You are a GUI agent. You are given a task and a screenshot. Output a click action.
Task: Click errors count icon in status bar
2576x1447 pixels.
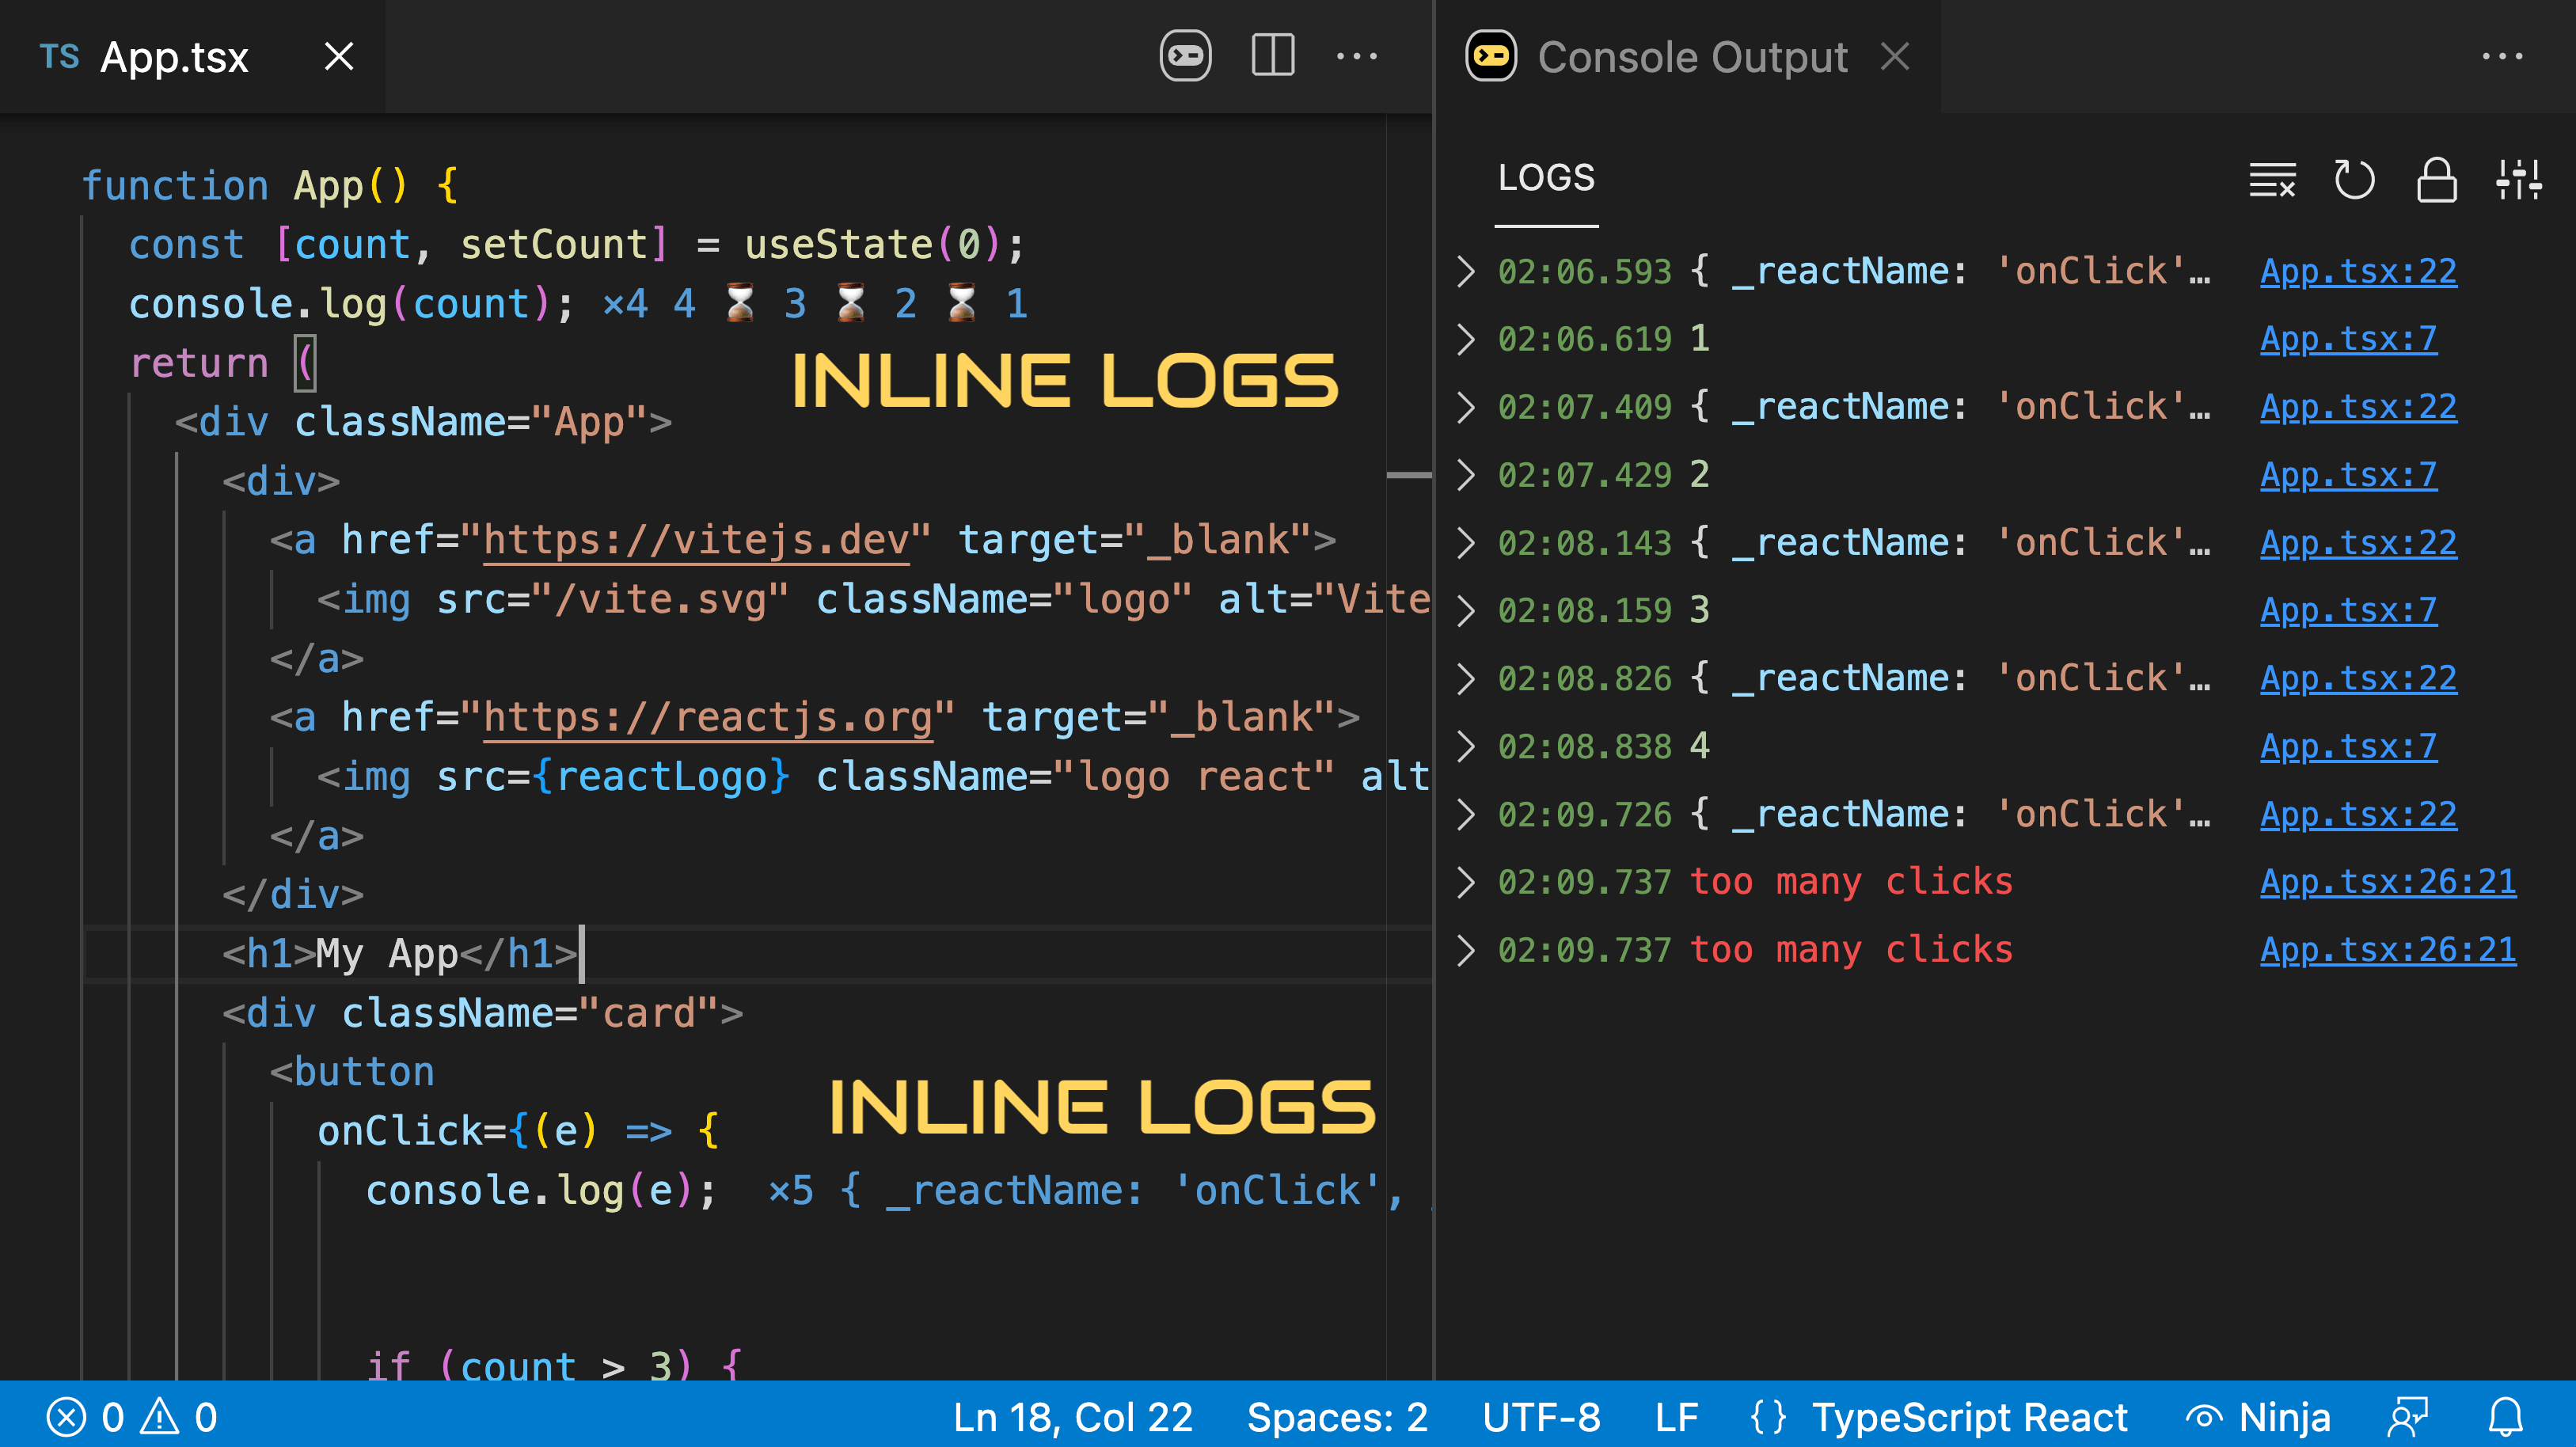point(85,1417)
